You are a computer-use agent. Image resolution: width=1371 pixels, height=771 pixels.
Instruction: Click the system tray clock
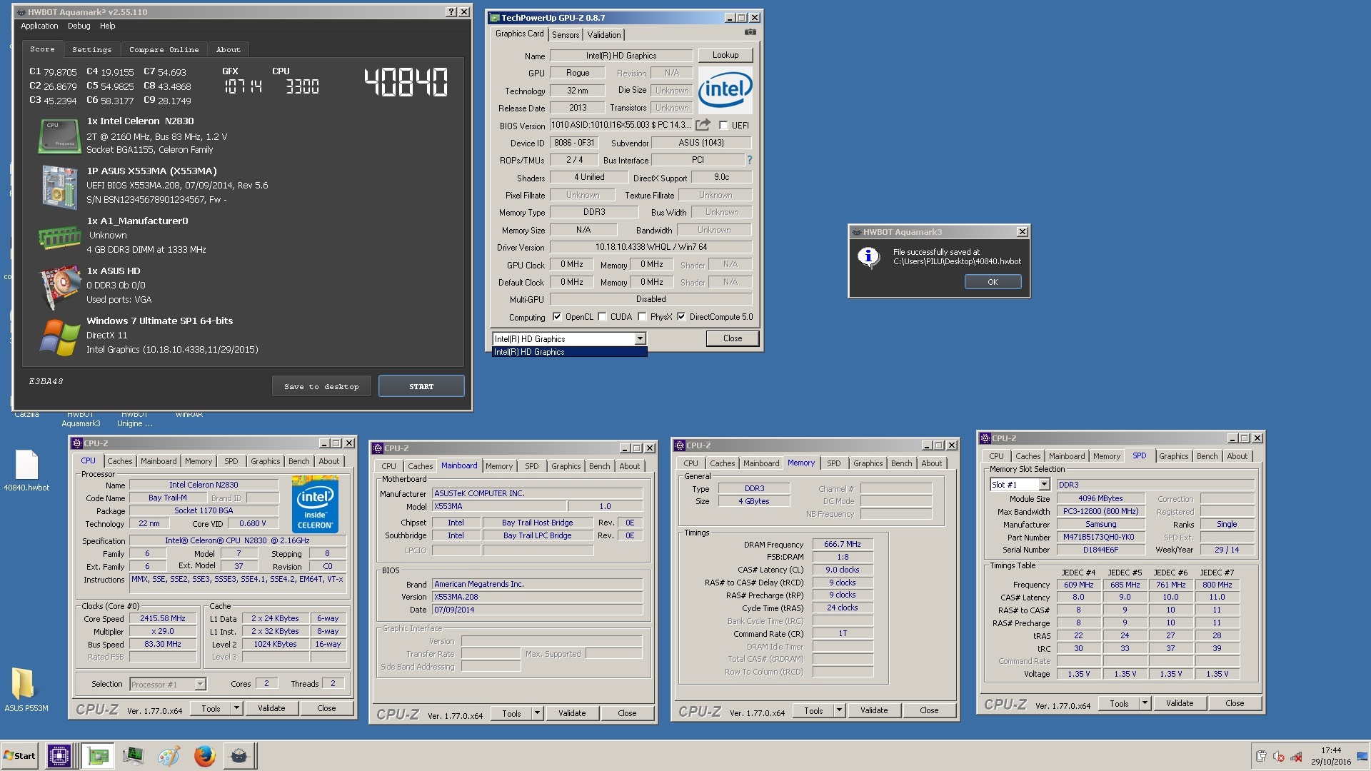1330,756
